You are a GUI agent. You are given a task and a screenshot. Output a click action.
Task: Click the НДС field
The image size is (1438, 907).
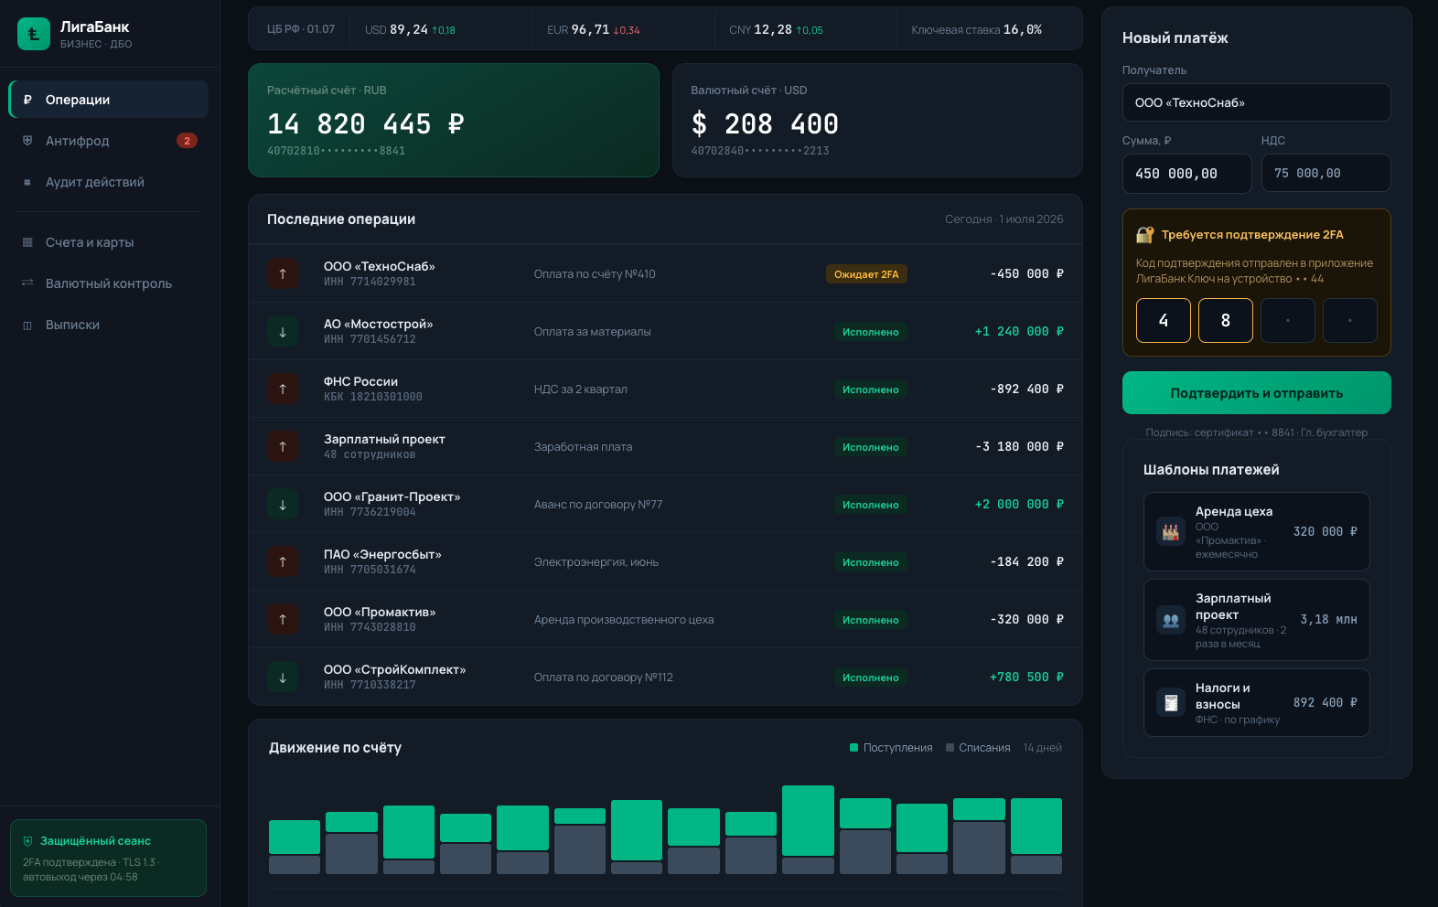click(x=1325, y=174)
